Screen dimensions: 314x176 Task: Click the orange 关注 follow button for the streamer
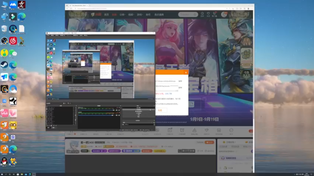click(209, 142)
